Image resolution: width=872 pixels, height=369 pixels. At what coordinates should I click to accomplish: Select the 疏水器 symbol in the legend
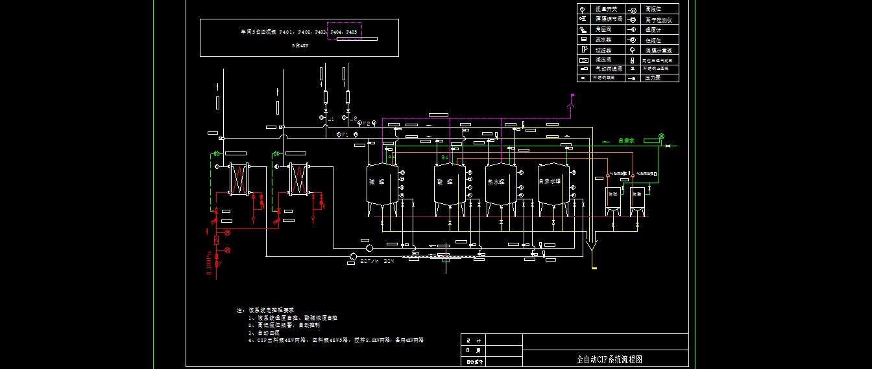(583, 39)
